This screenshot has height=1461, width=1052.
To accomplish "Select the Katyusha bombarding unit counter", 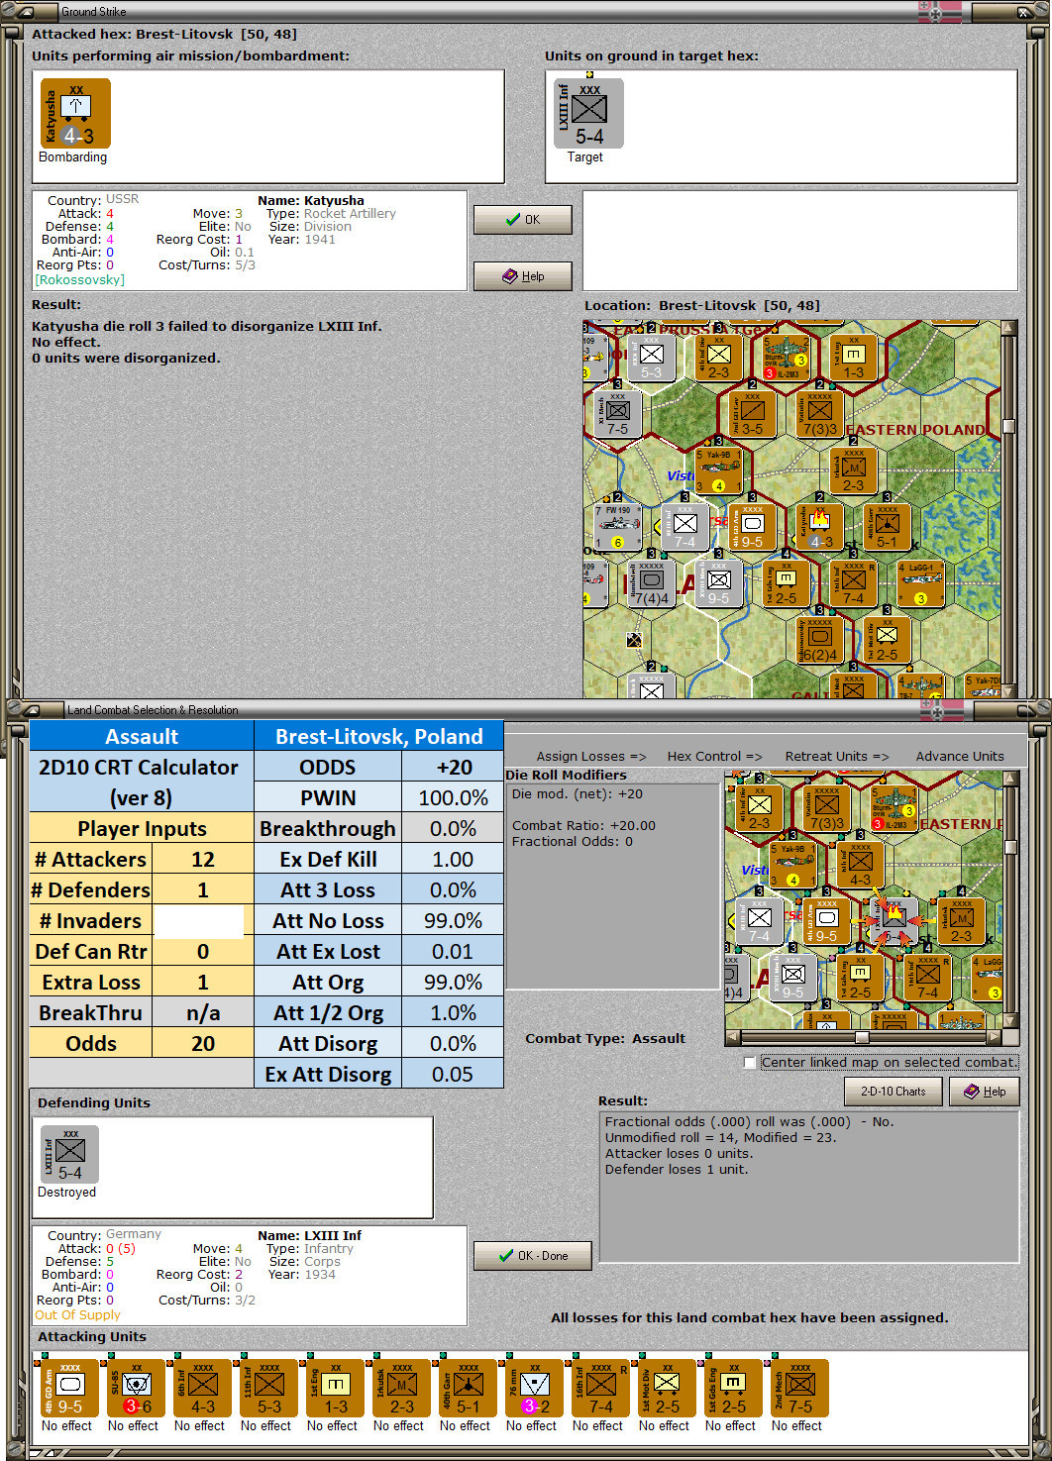I will (75, 114).
